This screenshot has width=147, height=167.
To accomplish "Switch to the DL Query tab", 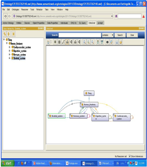I will tap(82, 23).
